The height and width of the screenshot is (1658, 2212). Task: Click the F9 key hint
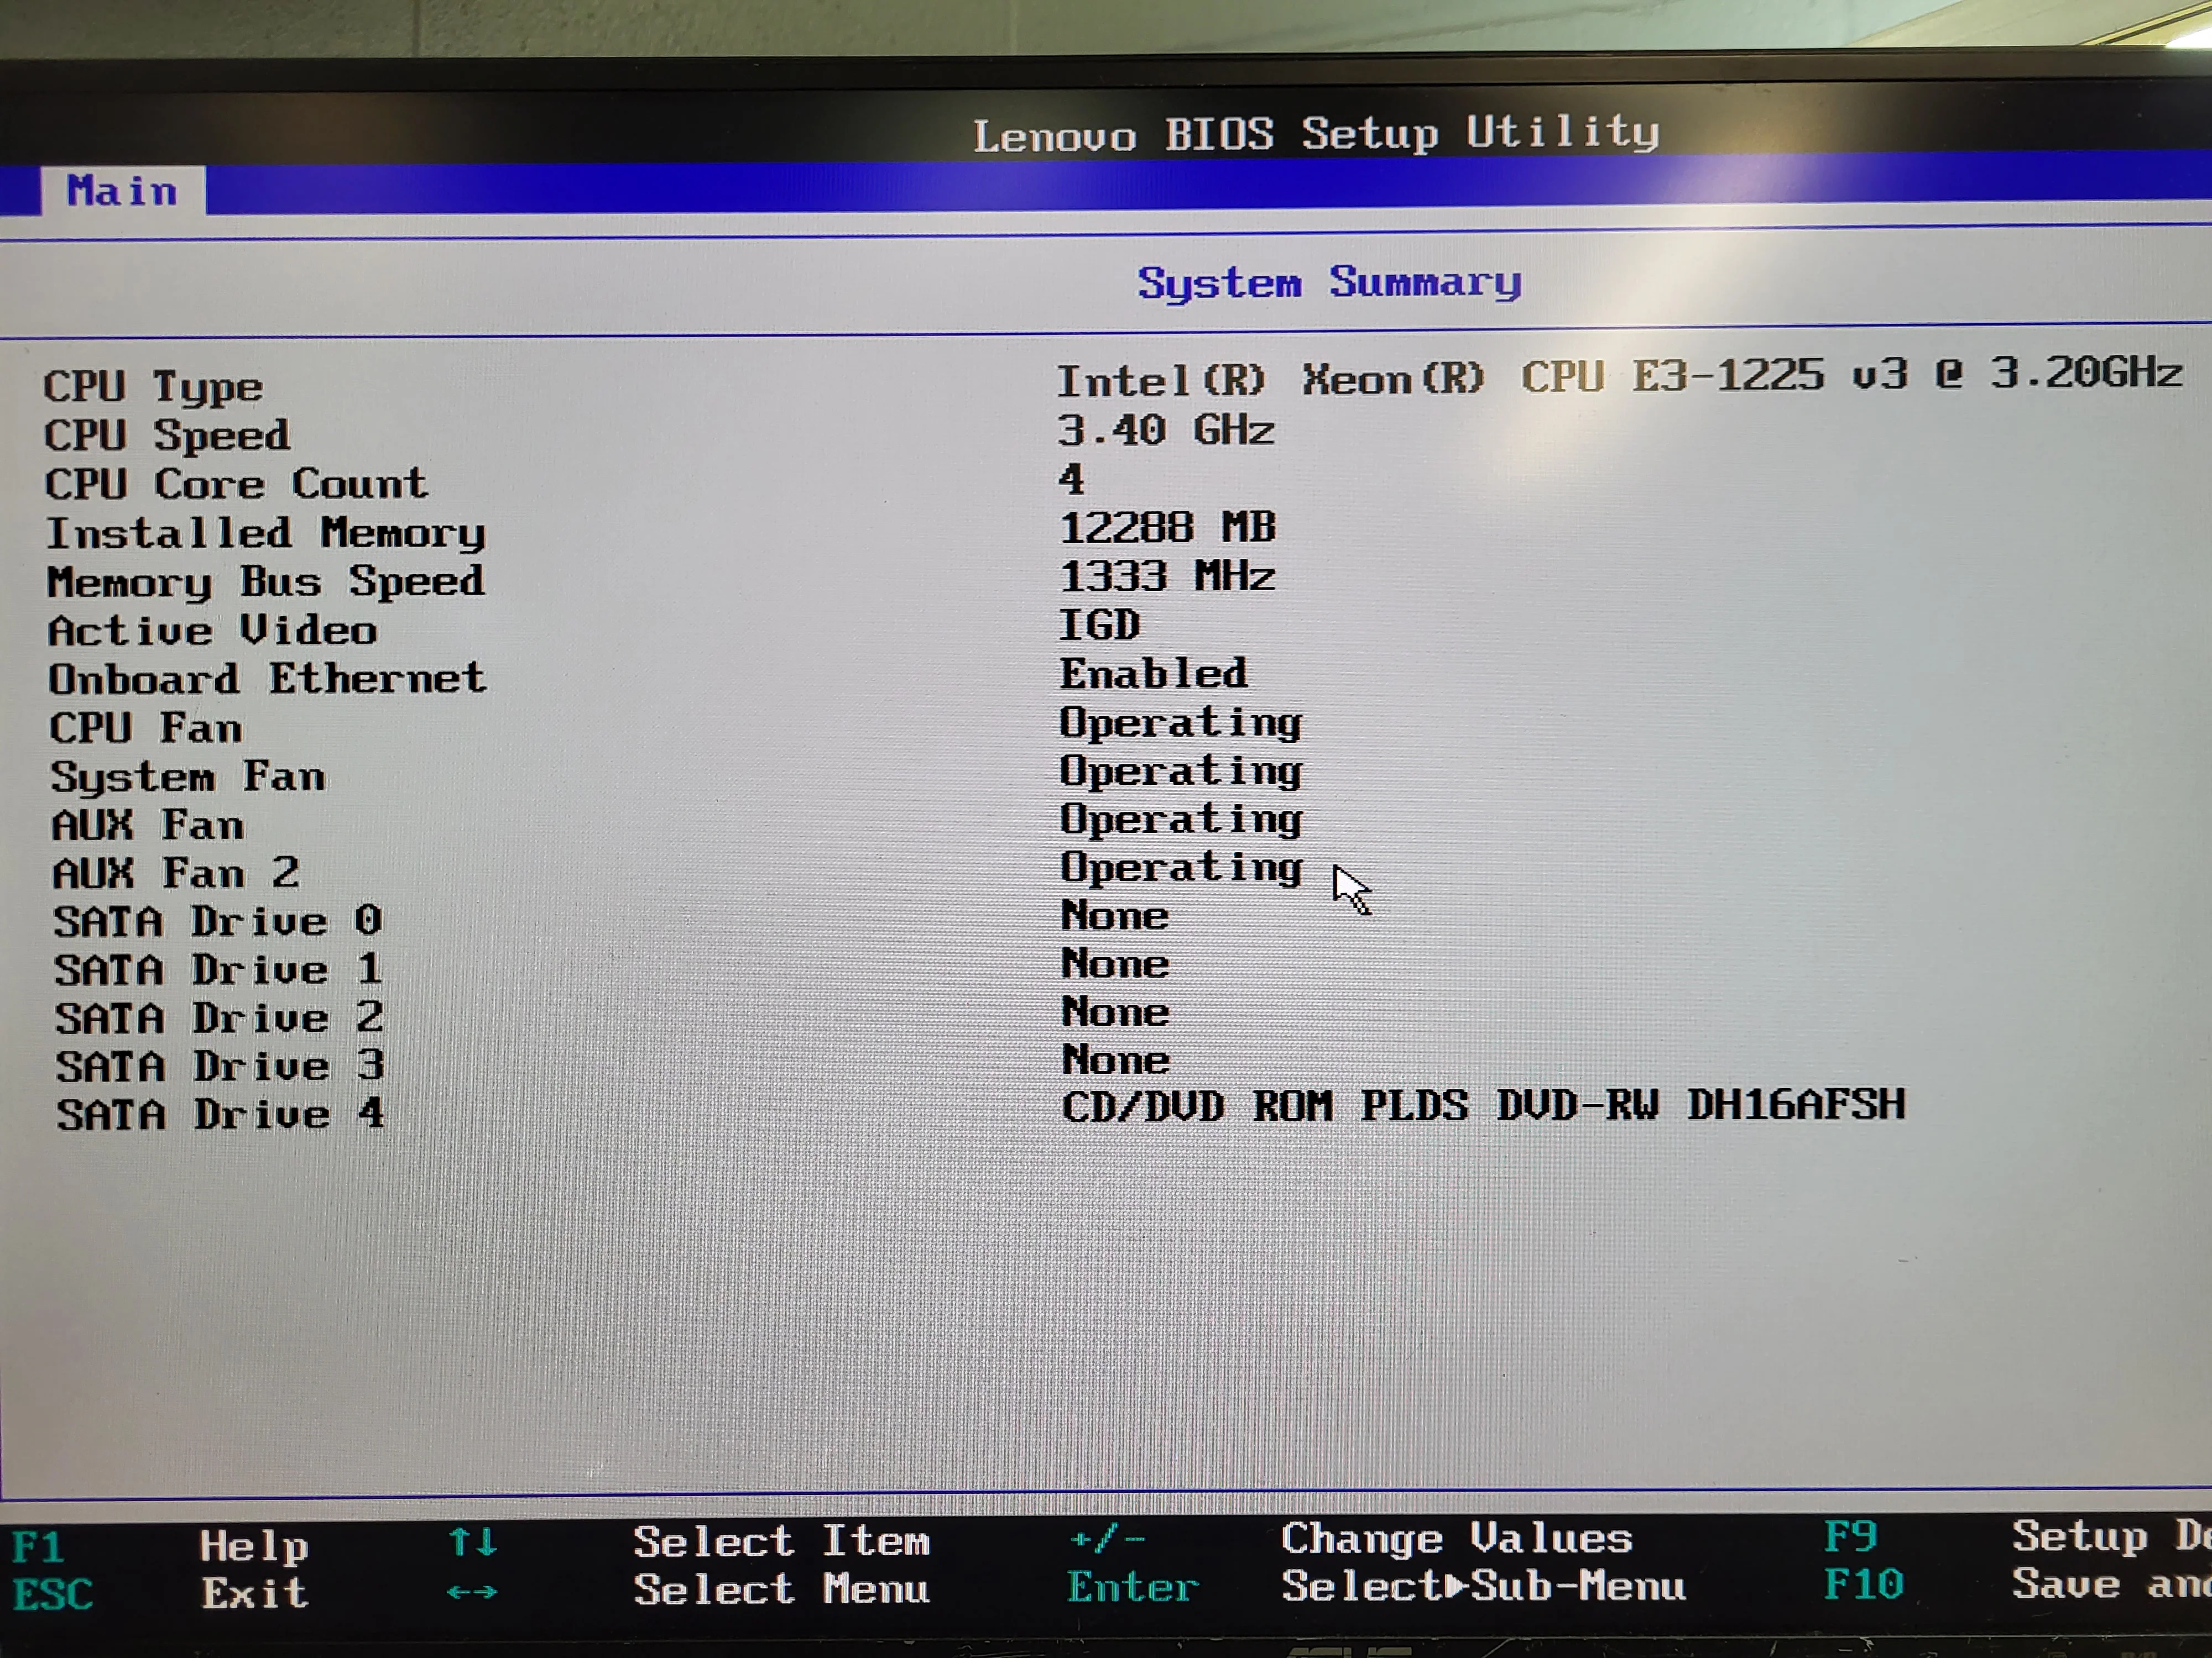click(x=1850, y=1536)
